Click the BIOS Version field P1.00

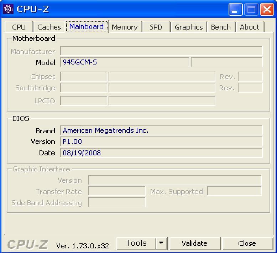point(161,141)
